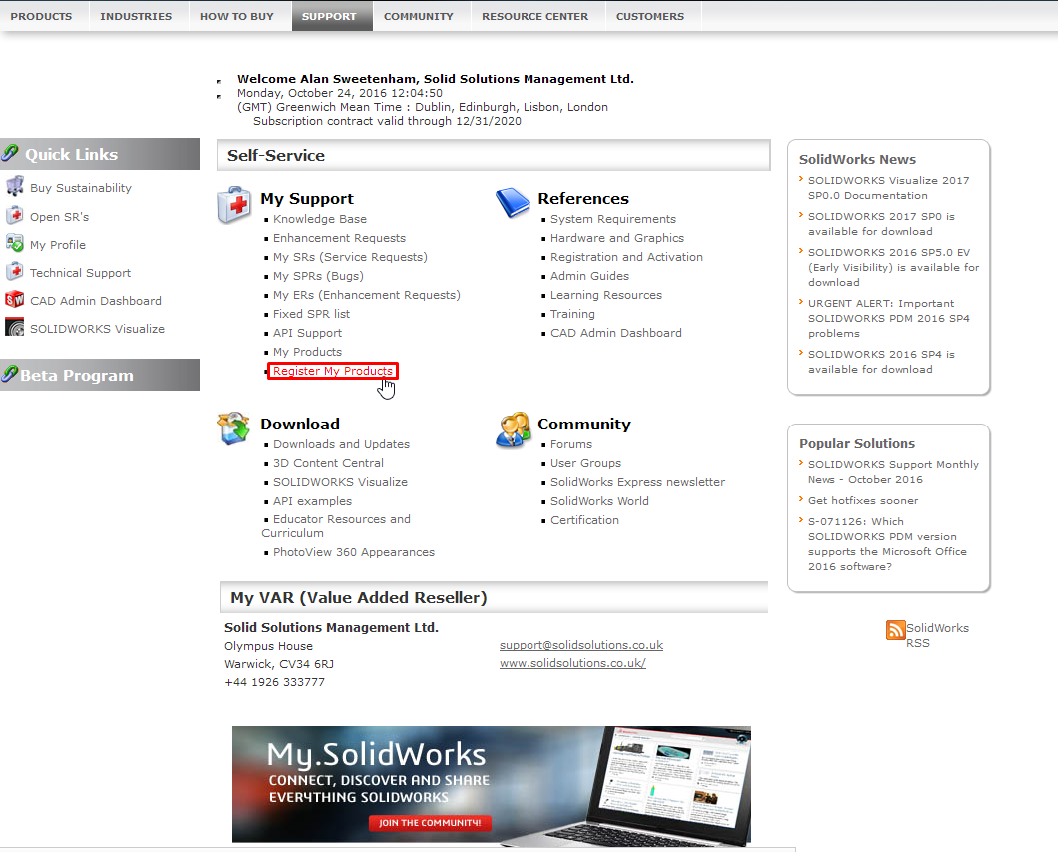Screen dimensions: 1058x852
Task: Open the Register My Products link
Action: [x=333, y=371]
